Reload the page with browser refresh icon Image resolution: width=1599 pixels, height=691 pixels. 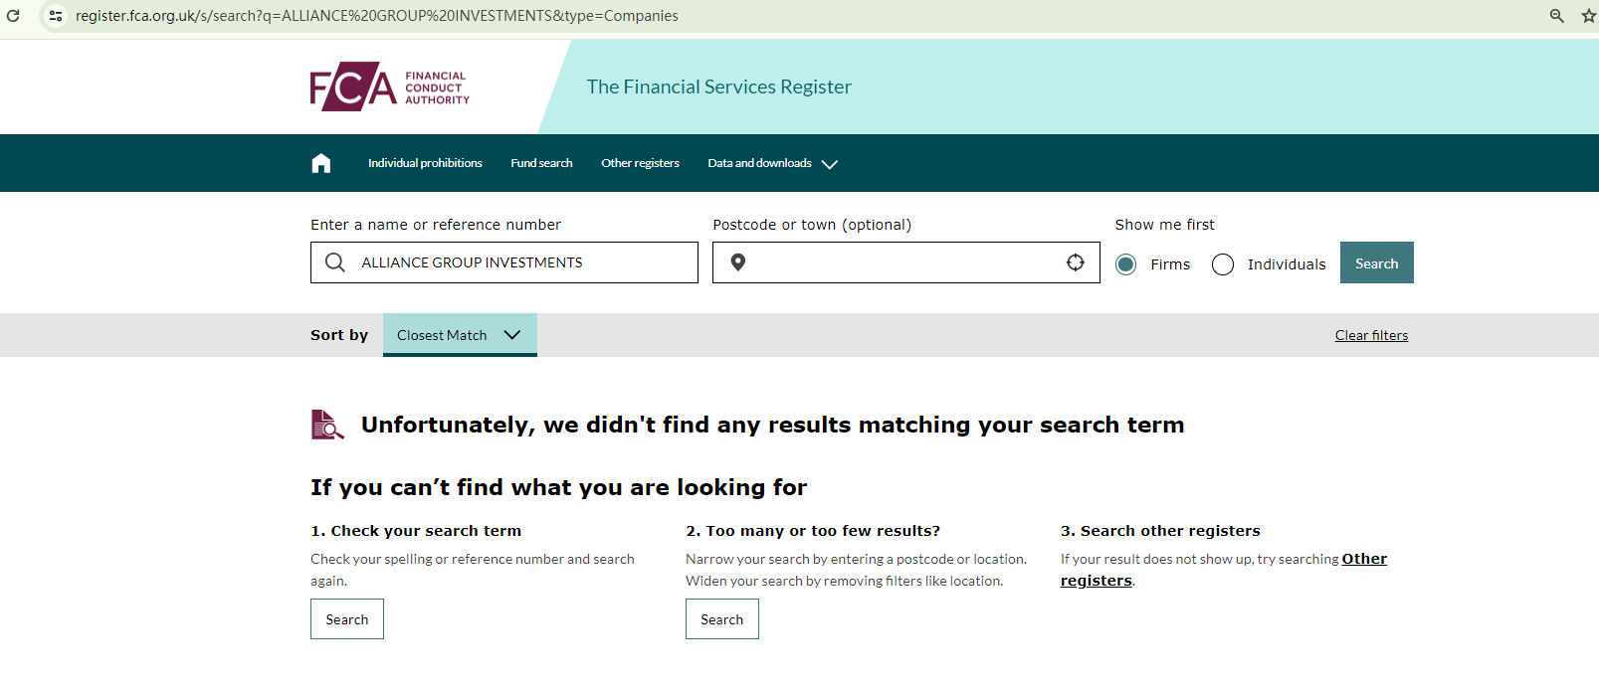13,16
